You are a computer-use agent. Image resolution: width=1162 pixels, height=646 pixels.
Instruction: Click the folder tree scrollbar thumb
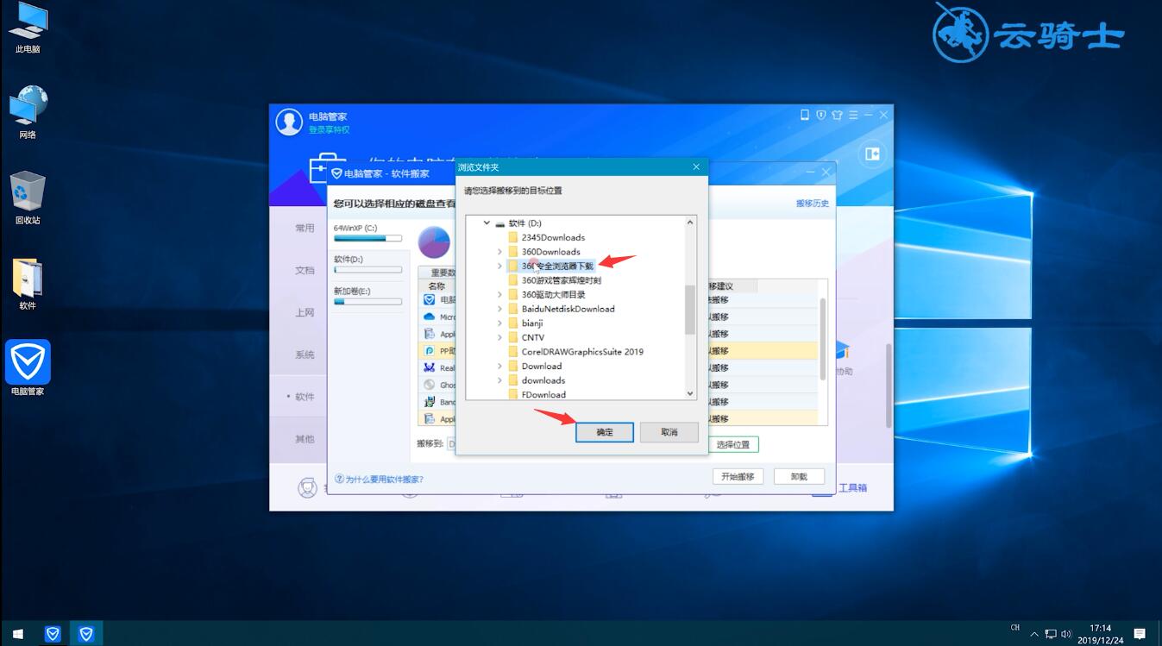[689, 310]
